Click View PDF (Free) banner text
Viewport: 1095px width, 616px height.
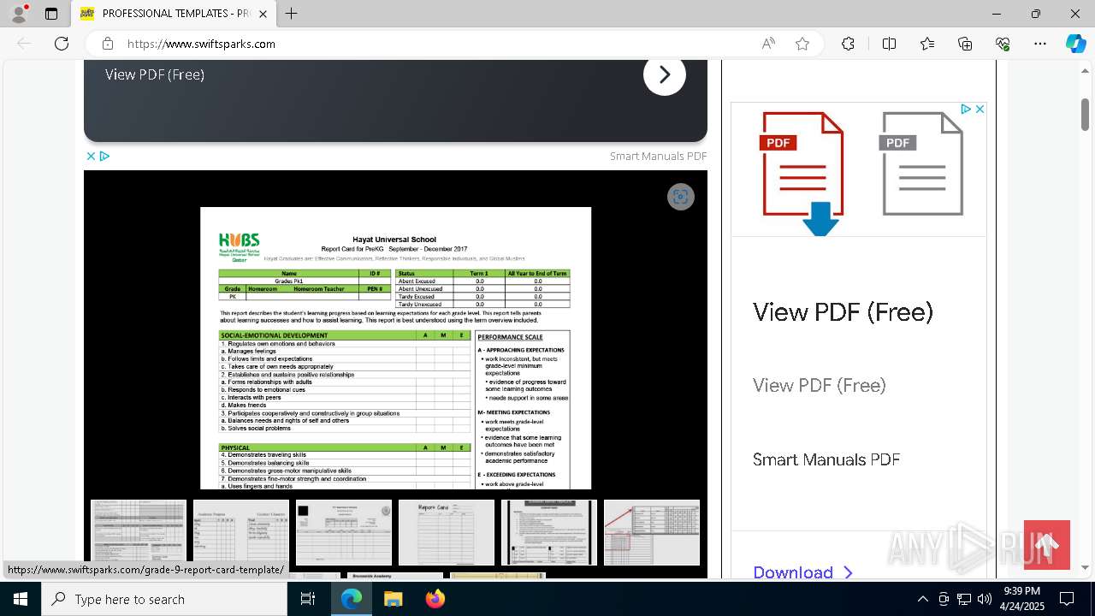(x=155, y=74)
